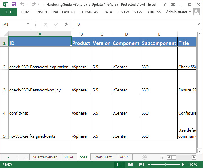Open Ribbon Display Options
This screenshot has height=168, width=203.
(173, 4)
